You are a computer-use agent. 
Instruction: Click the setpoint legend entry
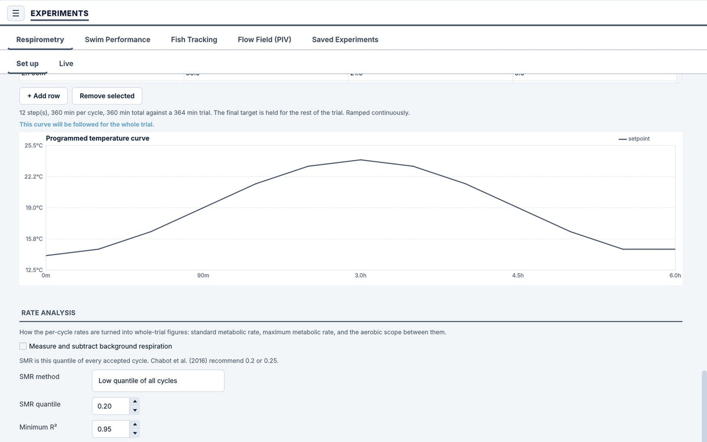[635, 139]
